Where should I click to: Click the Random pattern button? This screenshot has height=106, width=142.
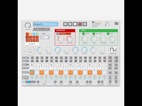tap(110, 82)
